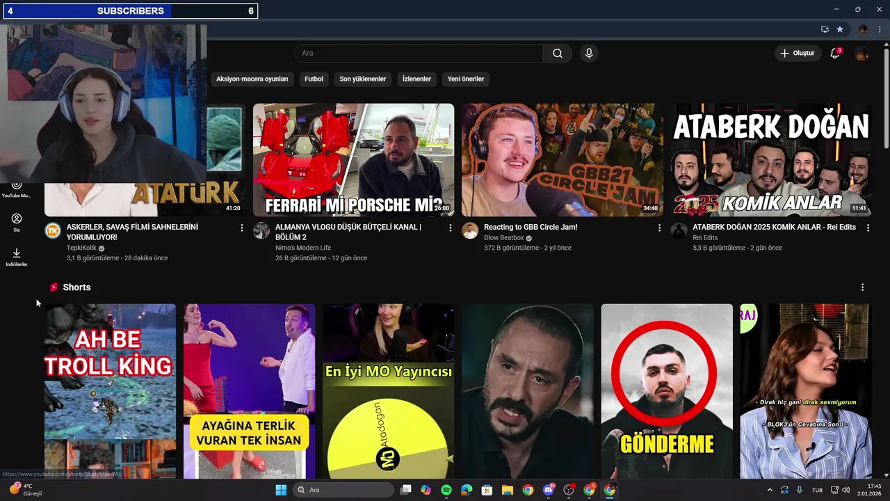Go to the TepkiKolik channel name
The width and height of the screenshot is (890, 501).
81,248
